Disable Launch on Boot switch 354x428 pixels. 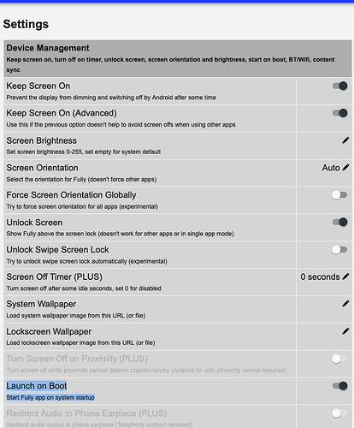339,386
